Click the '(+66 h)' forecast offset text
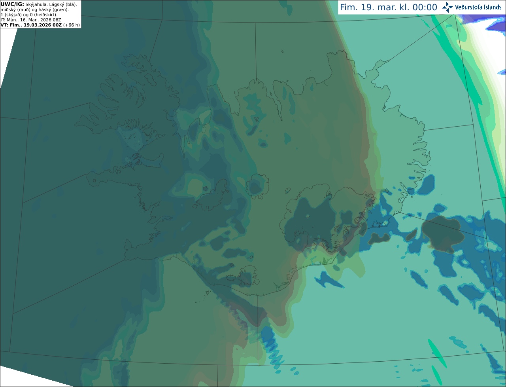Screen dimensions: 506x387 point(72,25)
